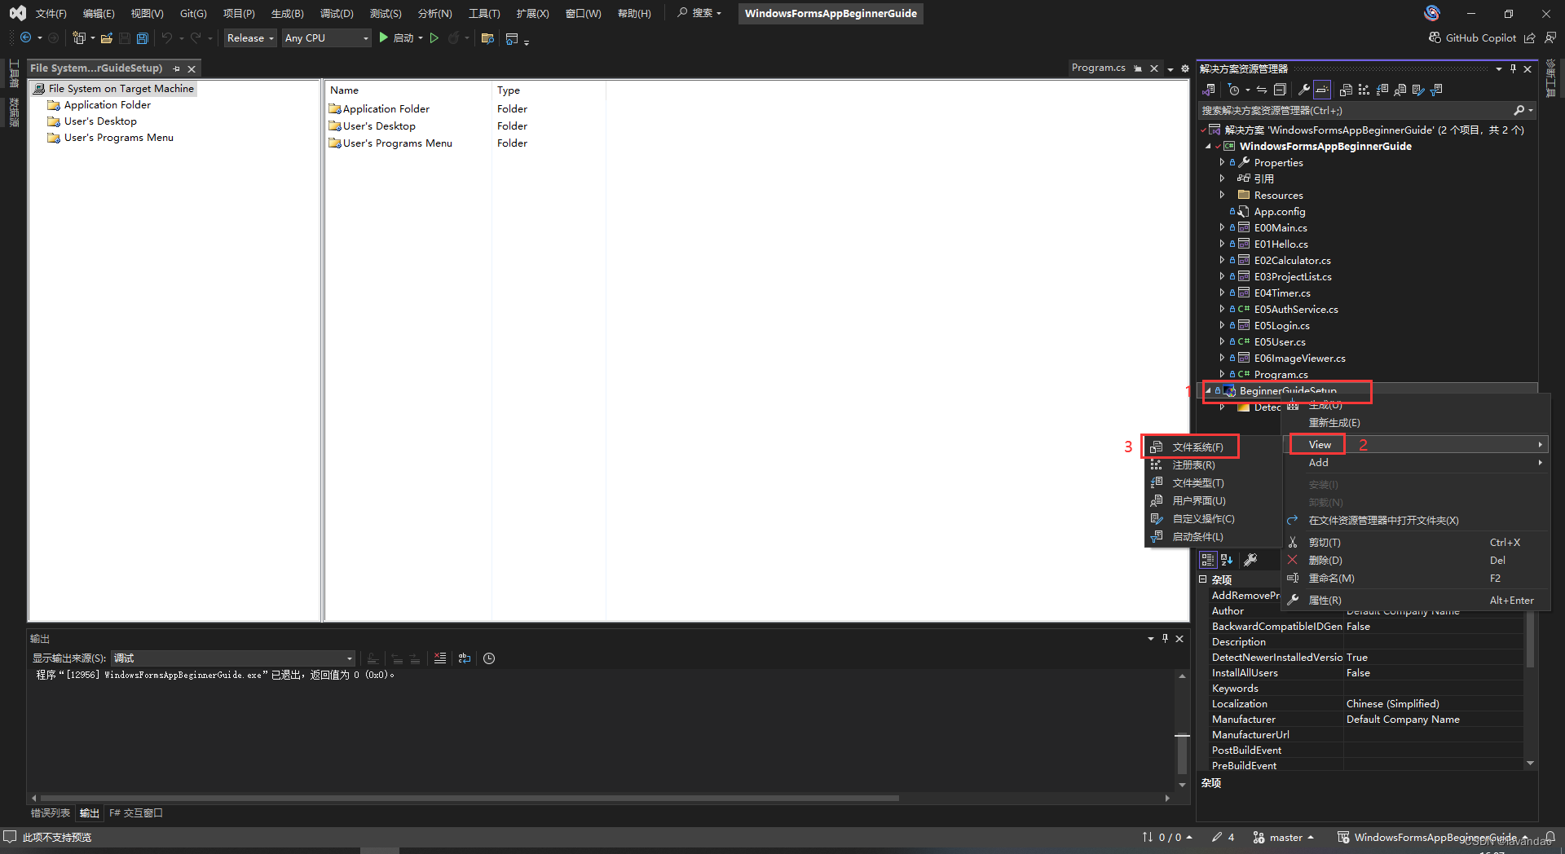Open the 文件(F) menu

point(51,14)
